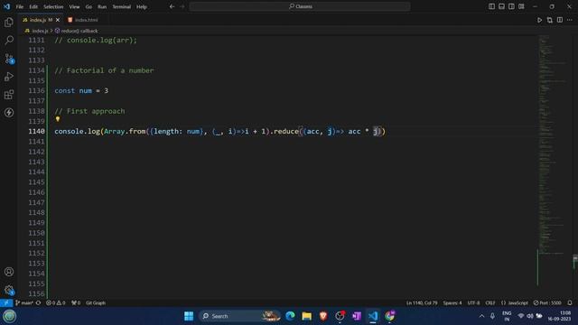Open Git Graph from status bar
This screenshot has height=325, width=578.
(96, 303)
